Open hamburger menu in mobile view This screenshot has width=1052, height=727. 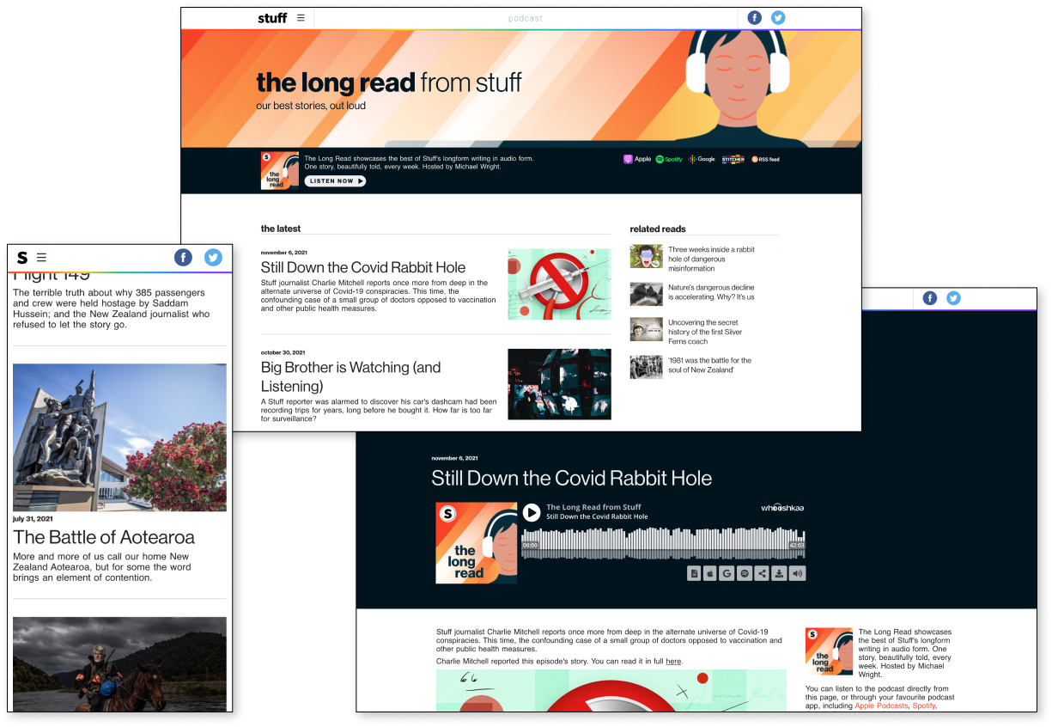[x=41, y=257]
